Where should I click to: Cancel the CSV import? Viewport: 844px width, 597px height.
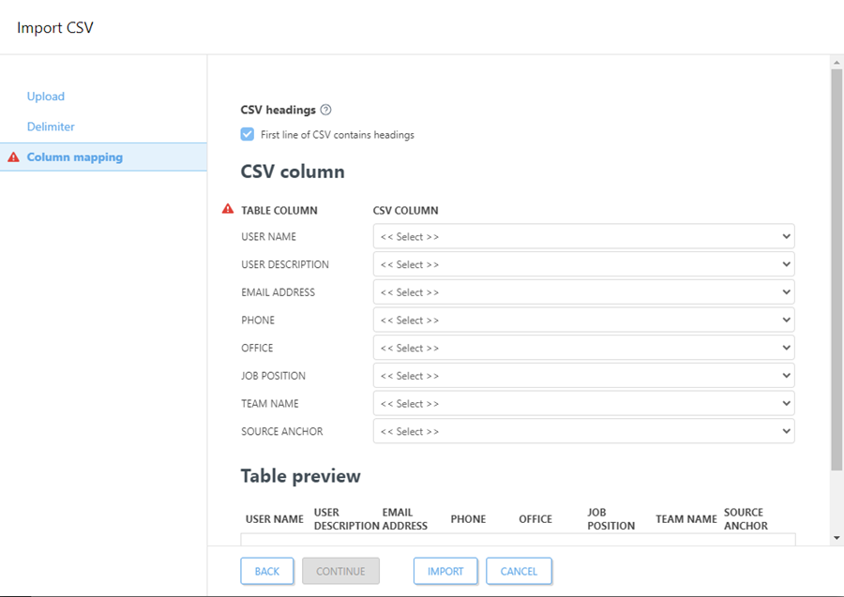tap(519, 571)
